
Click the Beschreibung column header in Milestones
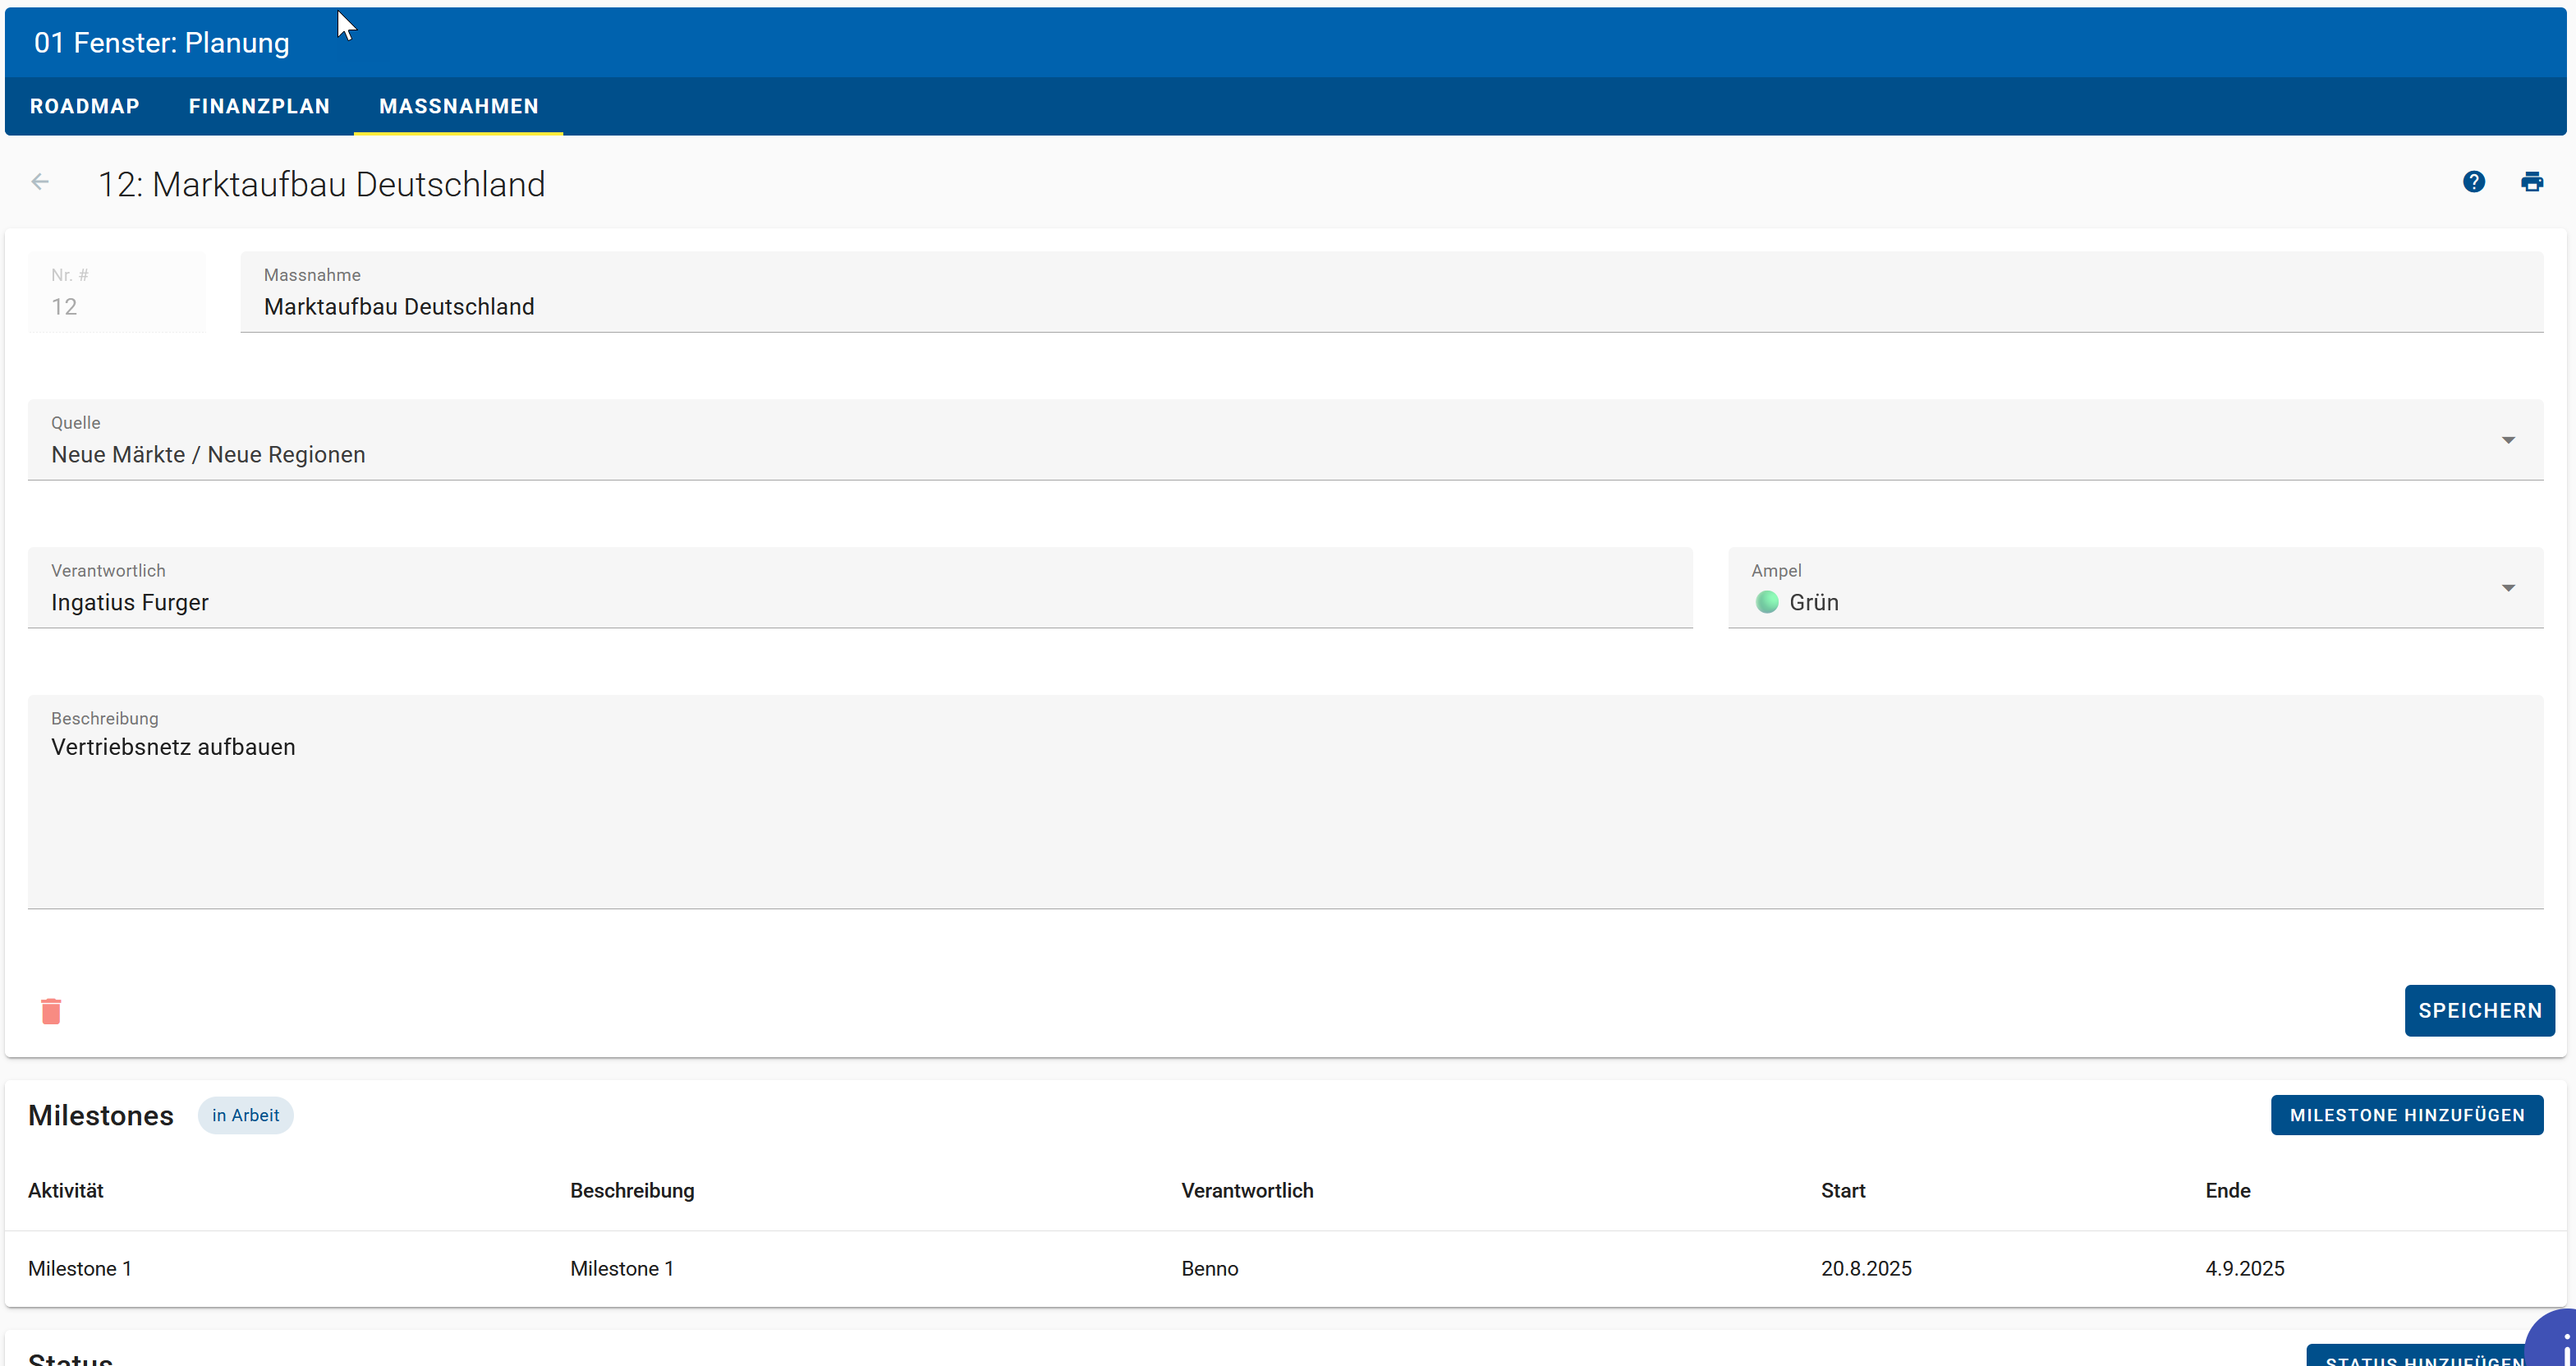click(x=632, y=1190)
